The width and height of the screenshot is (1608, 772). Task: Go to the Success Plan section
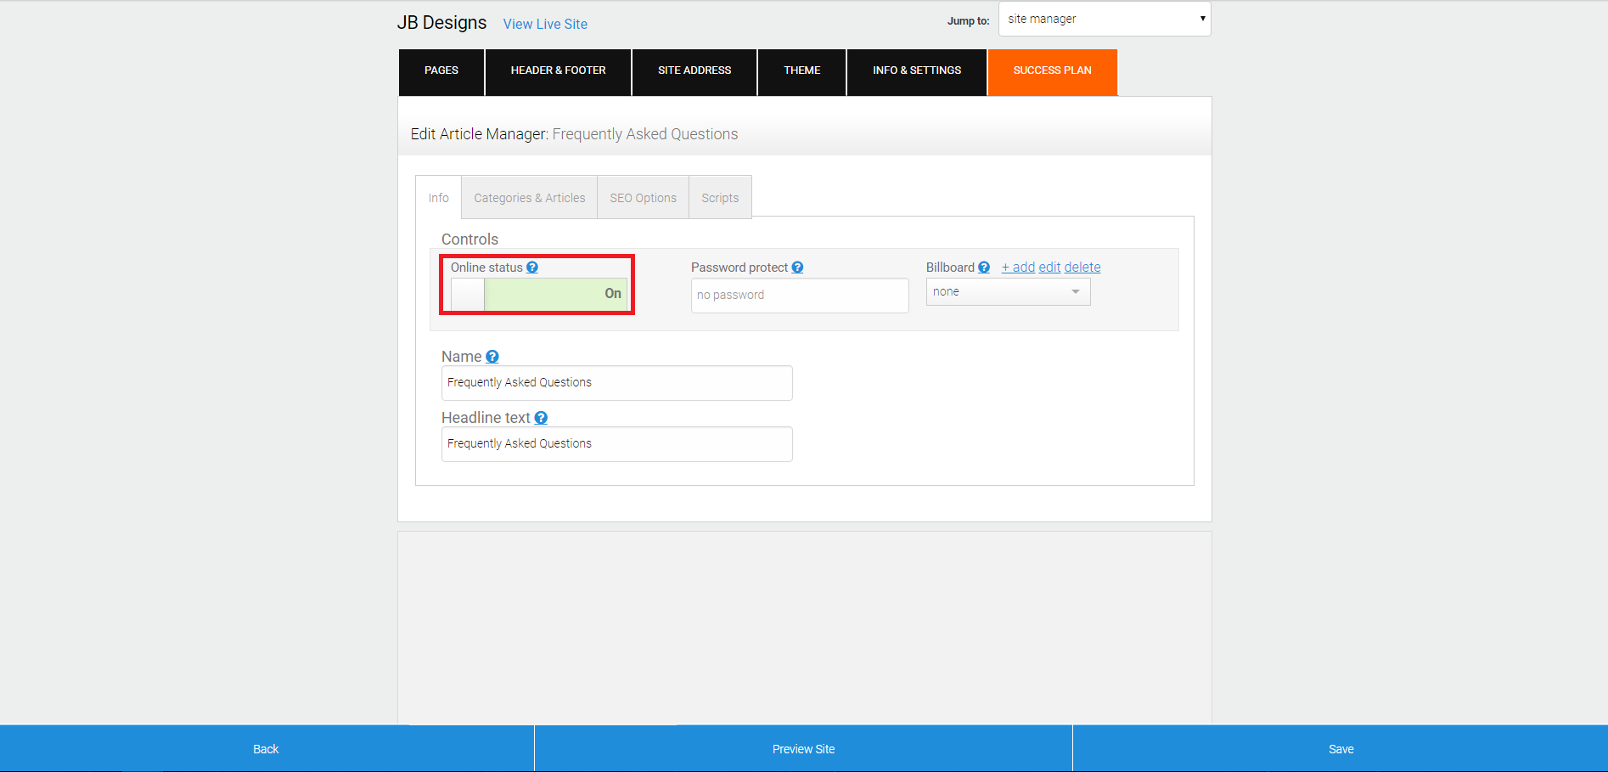(1053, 70)
